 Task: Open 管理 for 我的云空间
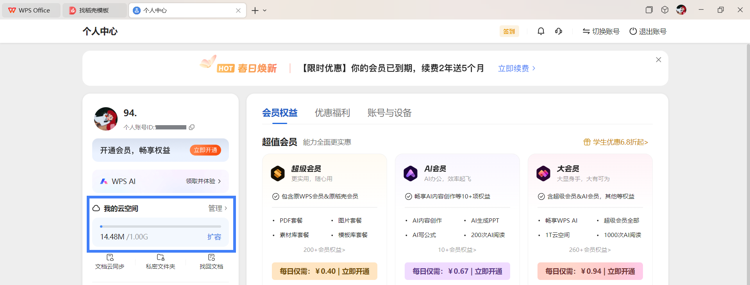(218, 208)
